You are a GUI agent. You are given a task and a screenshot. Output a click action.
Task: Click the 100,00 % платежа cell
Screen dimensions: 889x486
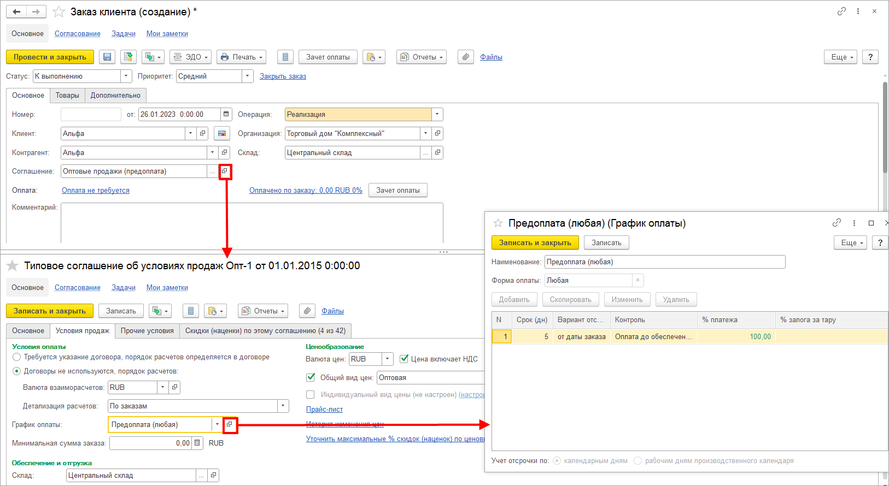coord(736,336)
